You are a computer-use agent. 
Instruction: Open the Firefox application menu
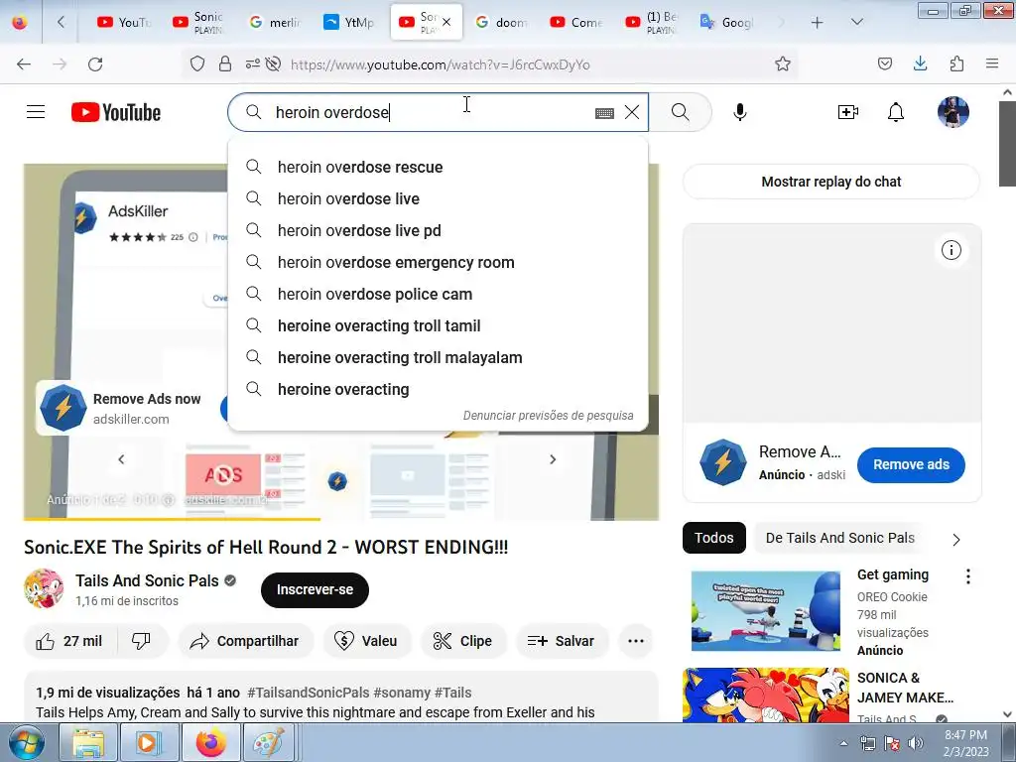[x=992, y=63]
